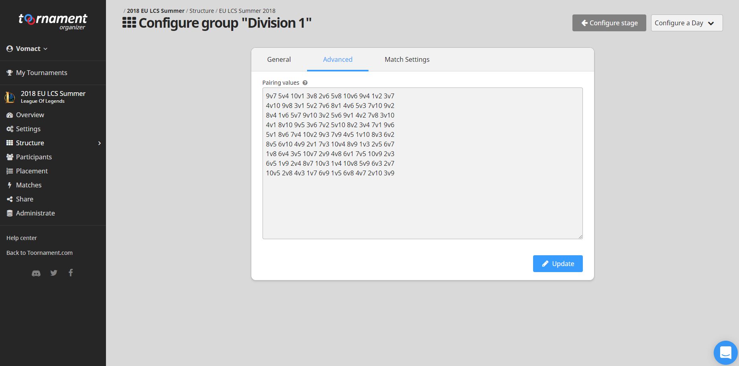The height and width of the screenshot is (366, 739).
Task: Open the Placement page
Action: pyautogui.click(x=32, y=171)
